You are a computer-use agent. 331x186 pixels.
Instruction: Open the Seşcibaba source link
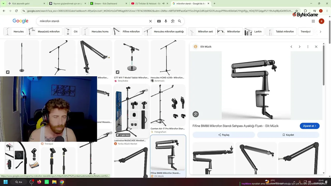(x=121, y=81)
